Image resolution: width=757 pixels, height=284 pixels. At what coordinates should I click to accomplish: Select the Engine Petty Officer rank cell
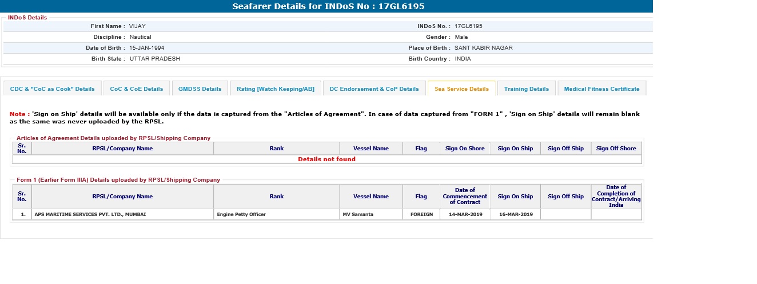coord(241,214)
